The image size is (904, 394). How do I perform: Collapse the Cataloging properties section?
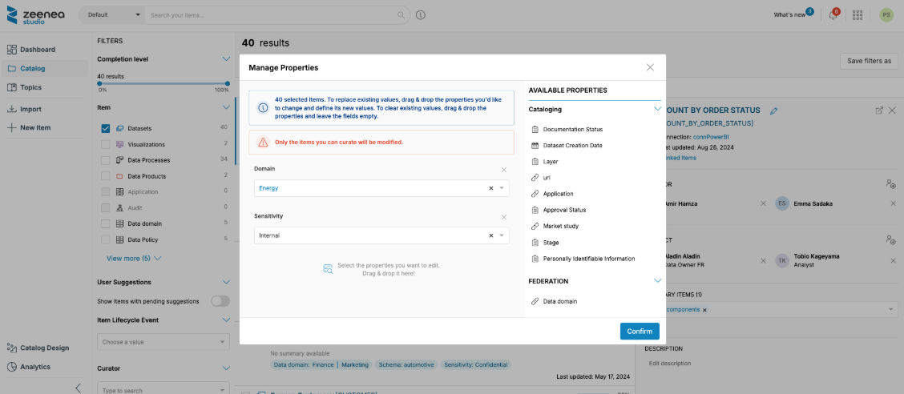tap(657, 109)
